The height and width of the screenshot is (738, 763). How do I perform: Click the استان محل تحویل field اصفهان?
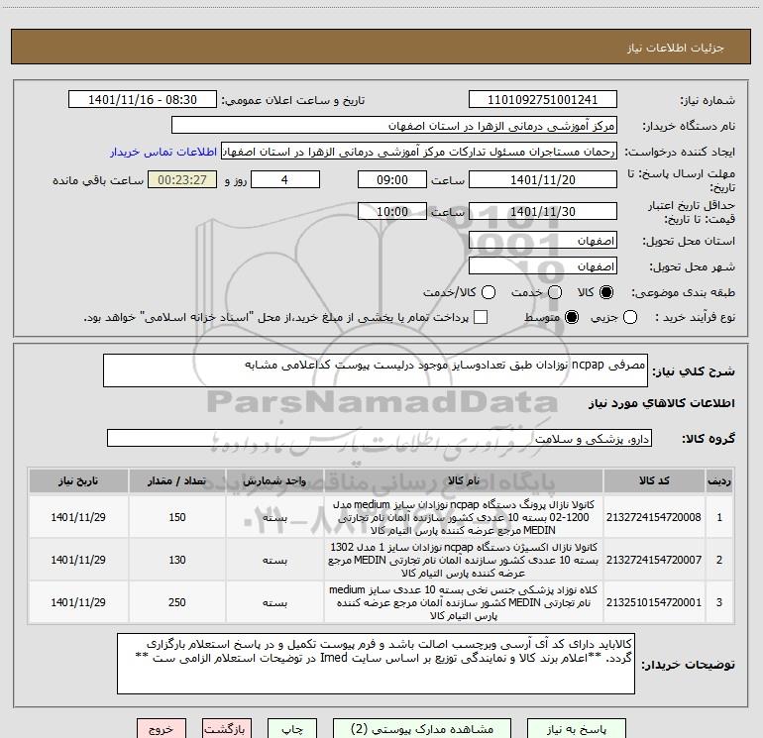tap(543, 241)
